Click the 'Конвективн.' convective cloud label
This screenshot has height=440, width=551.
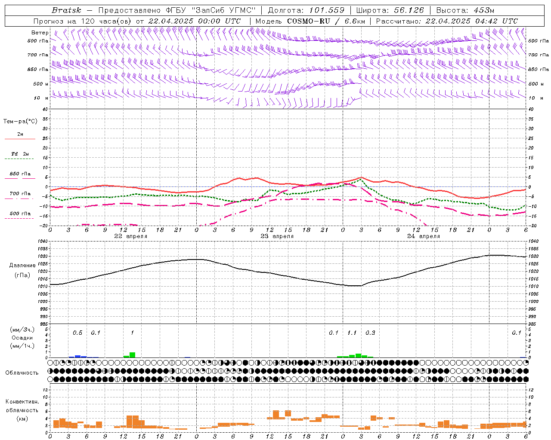click(x=22, y=402)
